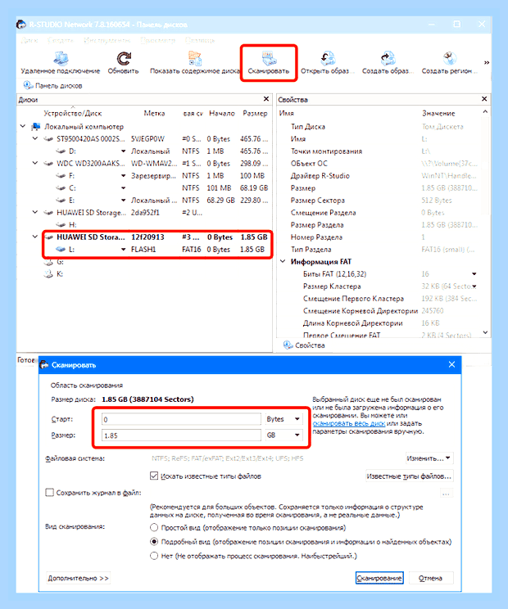Open Известные типы файлов... button
Screen dimensions: 508x609
(x=409, y=476)
